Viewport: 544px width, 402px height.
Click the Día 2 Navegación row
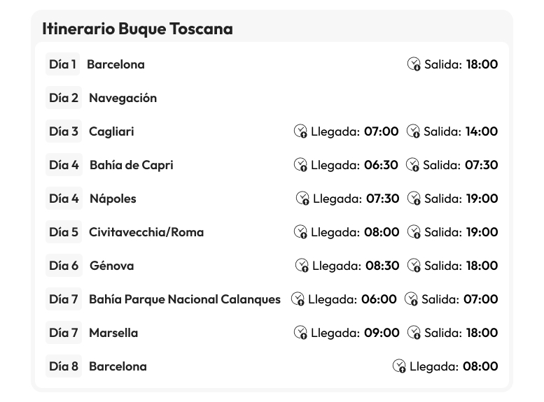tap(123, 98)
